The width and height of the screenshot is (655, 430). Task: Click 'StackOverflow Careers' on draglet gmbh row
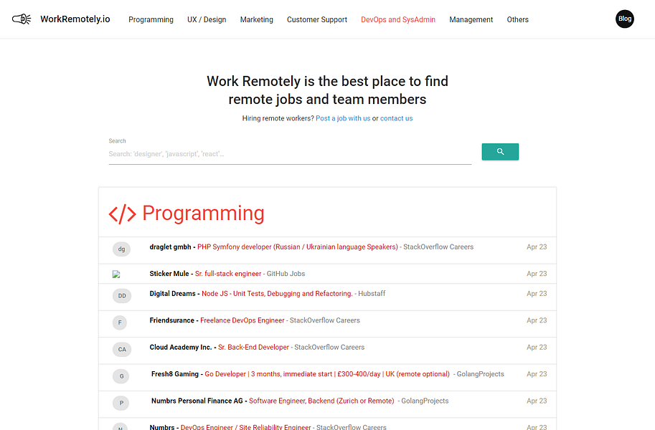click(438, 247)
